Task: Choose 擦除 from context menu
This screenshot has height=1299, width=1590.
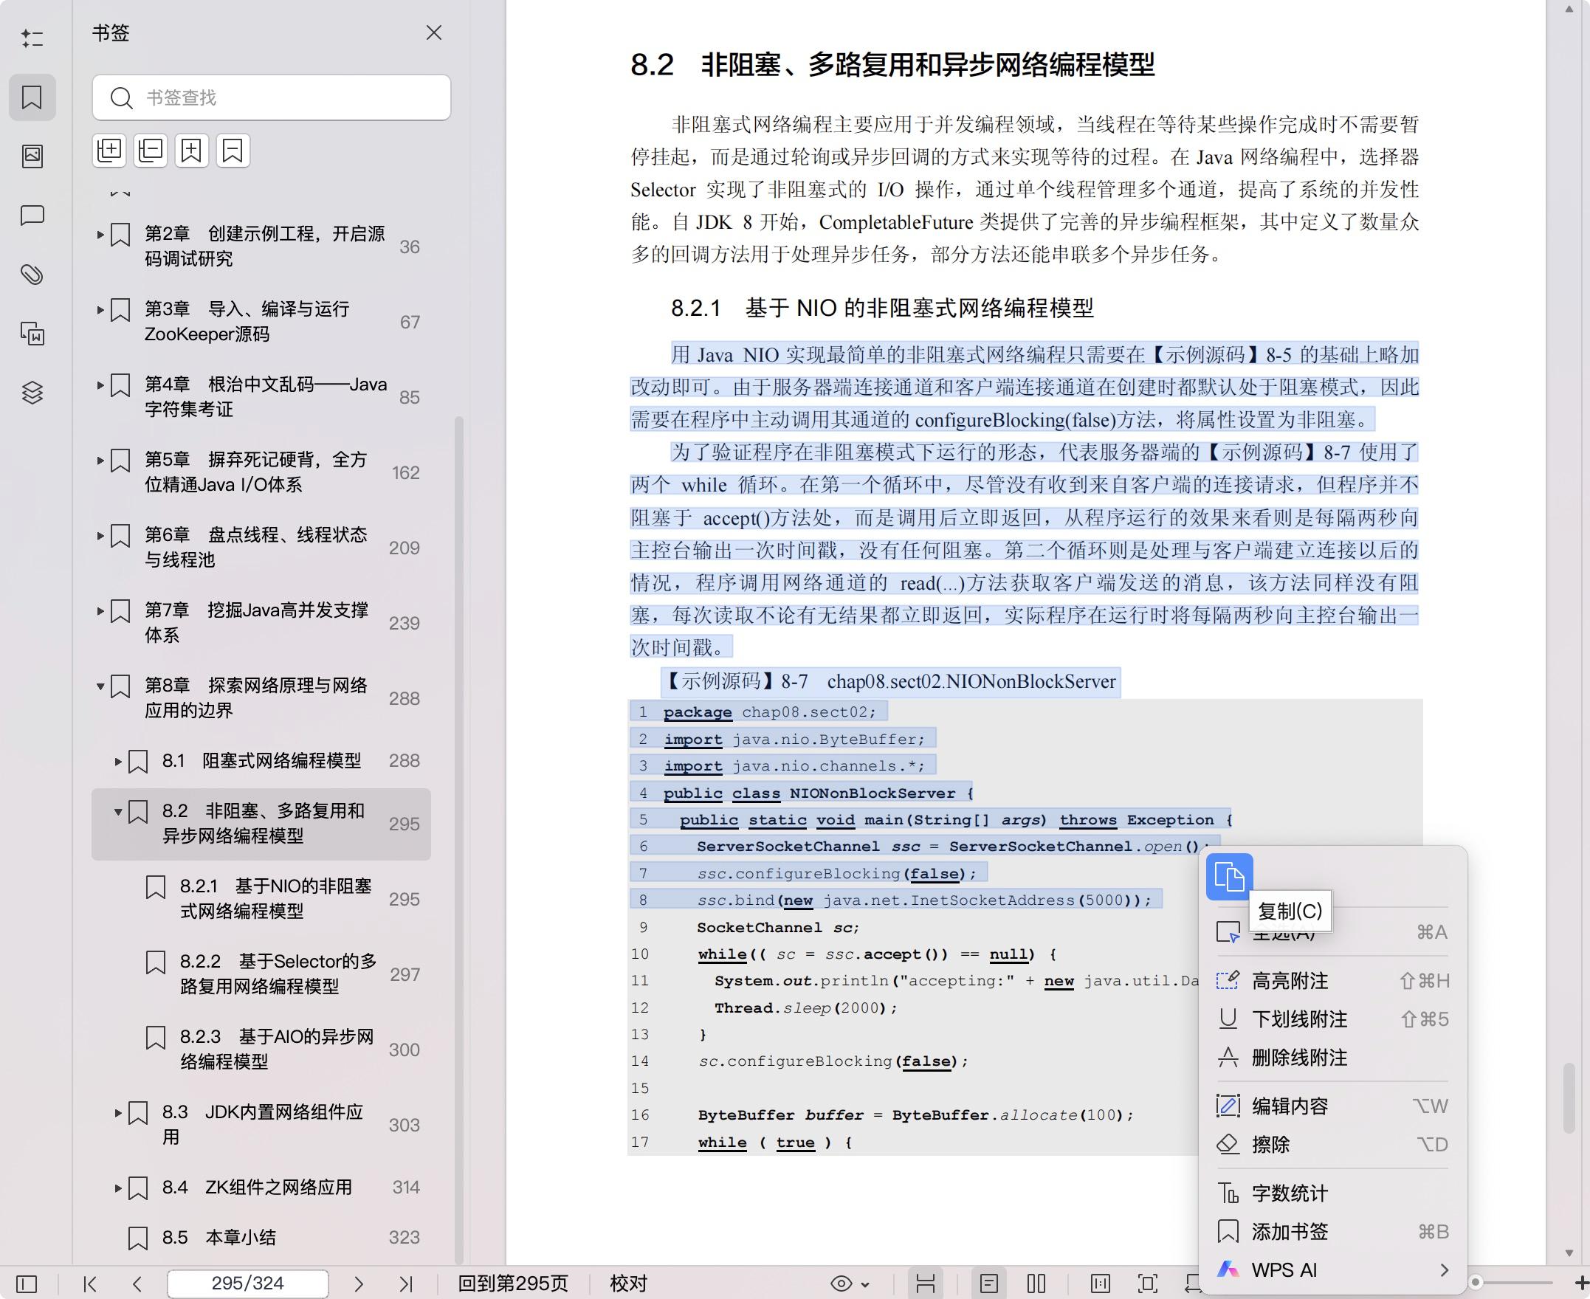Action: [1332, 1144]
